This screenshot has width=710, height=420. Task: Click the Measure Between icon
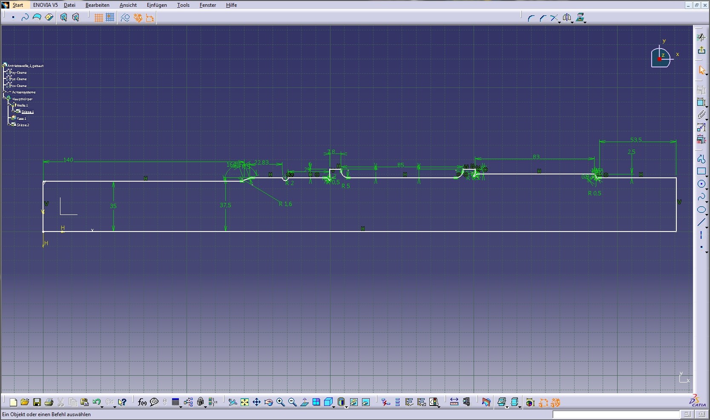pos(454,402)
